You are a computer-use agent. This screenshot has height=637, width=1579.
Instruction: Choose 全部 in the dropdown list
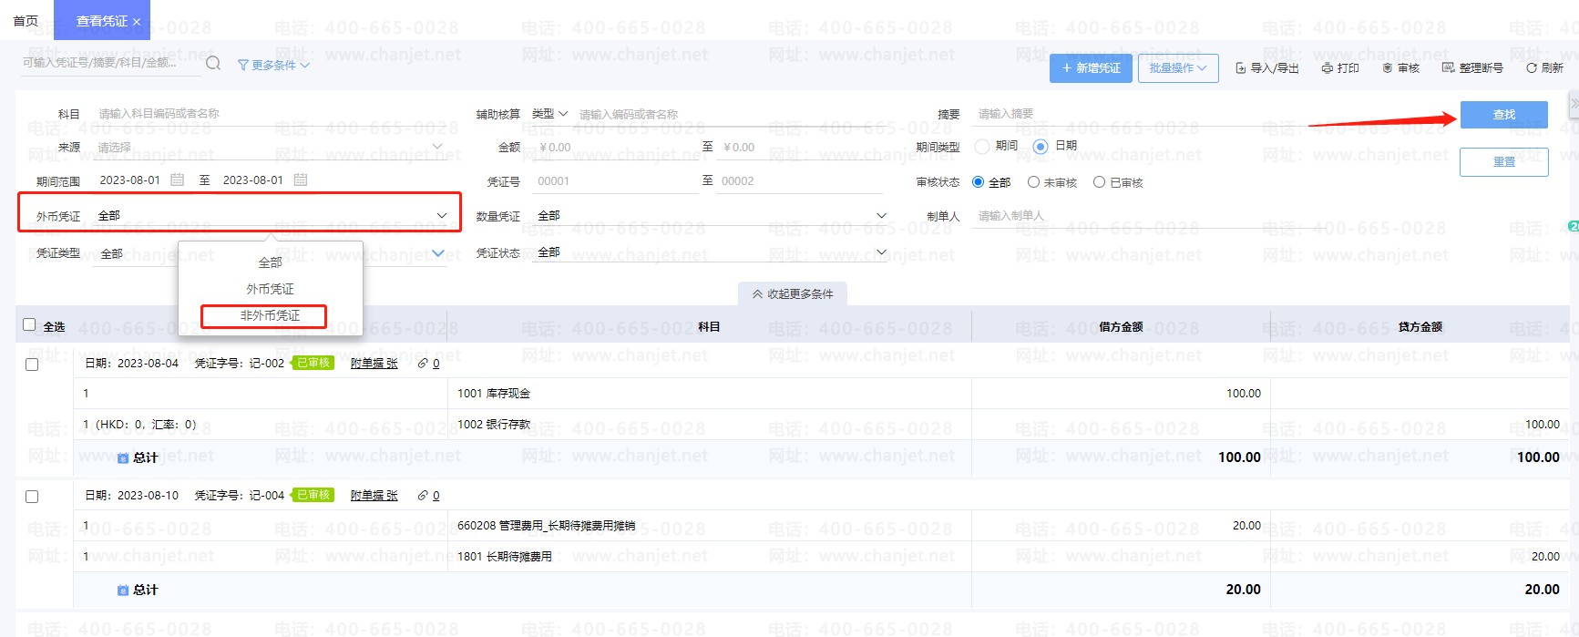[271, 262]
